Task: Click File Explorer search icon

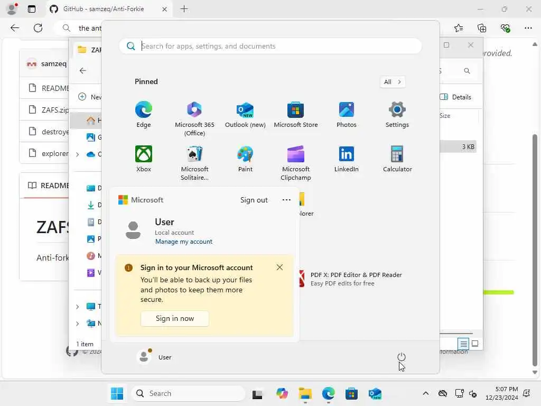Action: pyautogui.click(x=467, y=71)
